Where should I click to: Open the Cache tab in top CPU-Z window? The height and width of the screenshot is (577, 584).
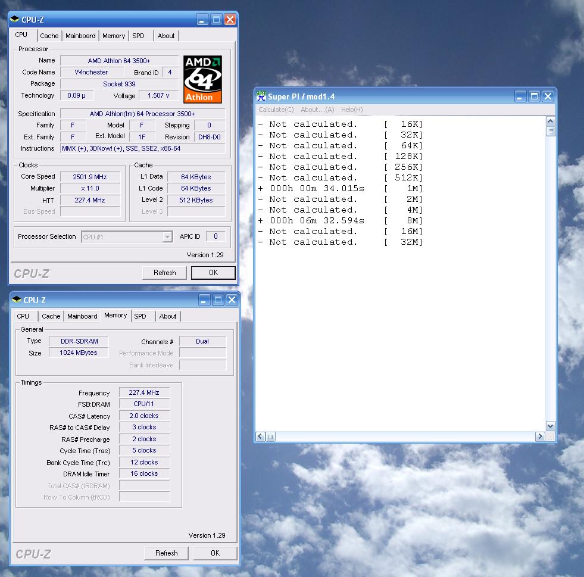pyautogui.click(x=49, y=36)
